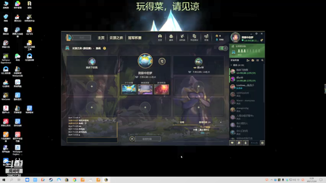326x183 pixels.
Task: Click the friends list view options icon
Action: click(x=258, y=60)
